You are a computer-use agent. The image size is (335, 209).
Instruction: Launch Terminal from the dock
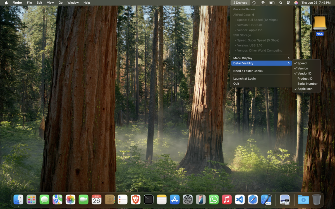pos(149,200)
